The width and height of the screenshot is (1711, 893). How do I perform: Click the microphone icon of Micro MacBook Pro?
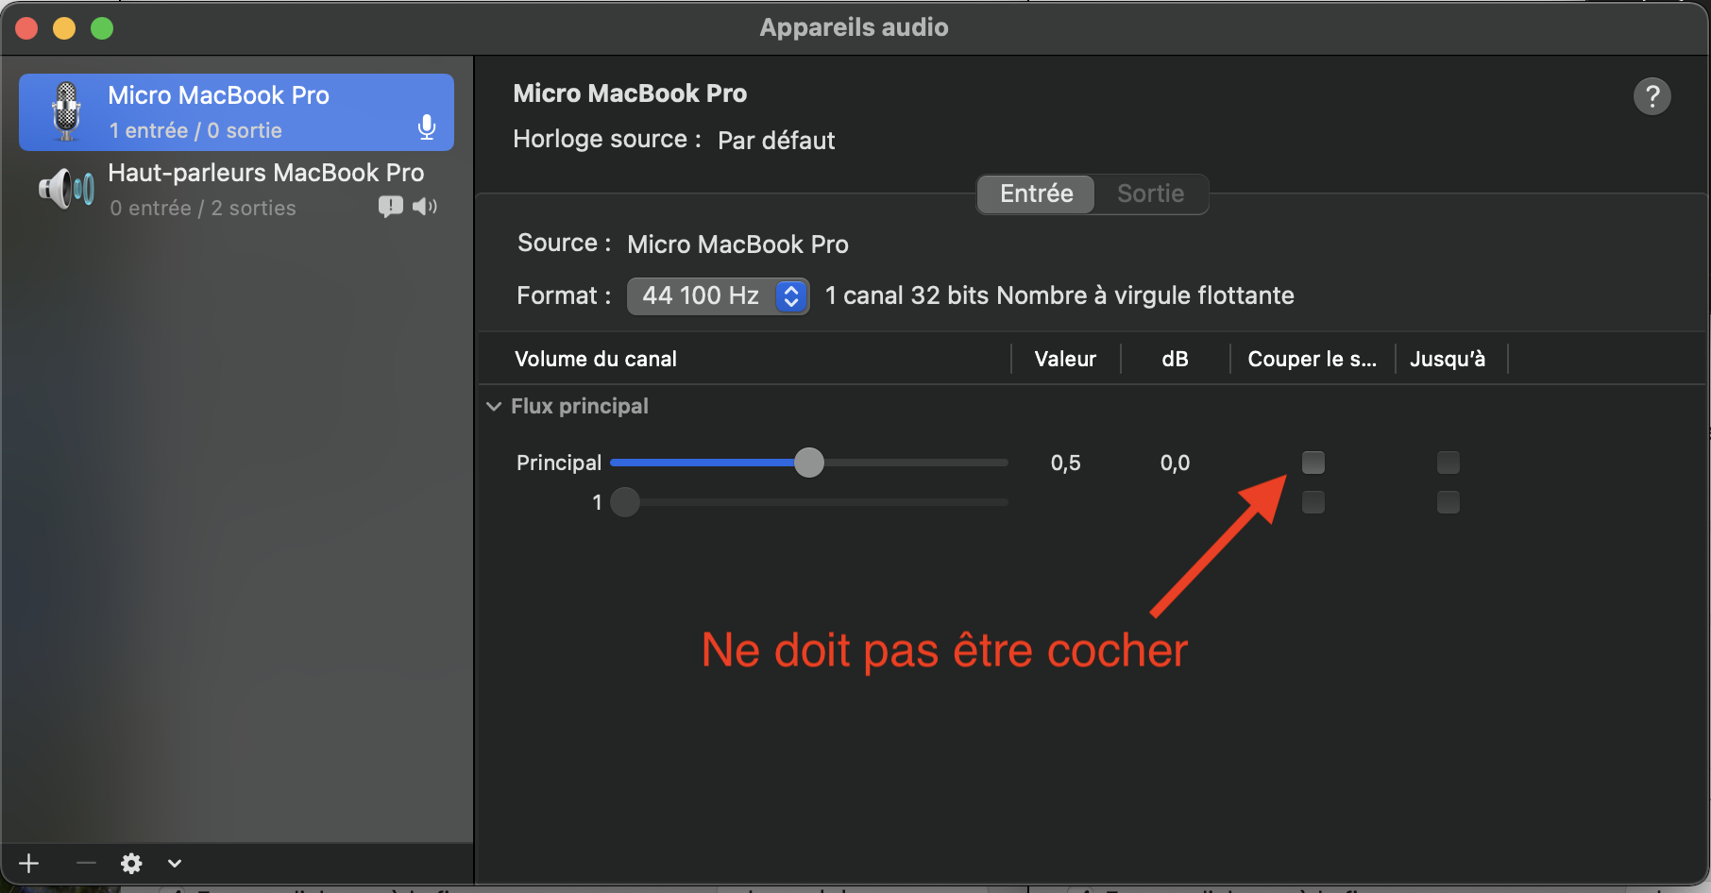tap(66, 111)
